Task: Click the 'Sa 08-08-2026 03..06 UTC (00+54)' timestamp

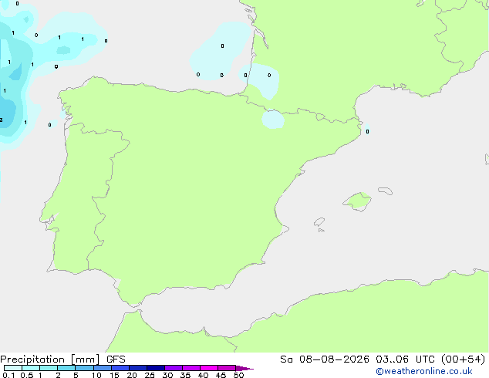Action: tap(383, 359)
